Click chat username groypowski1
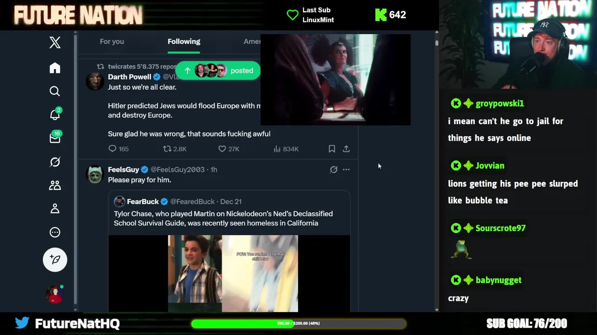This screenshot has width=597, height=335. (x=500, y=103)
